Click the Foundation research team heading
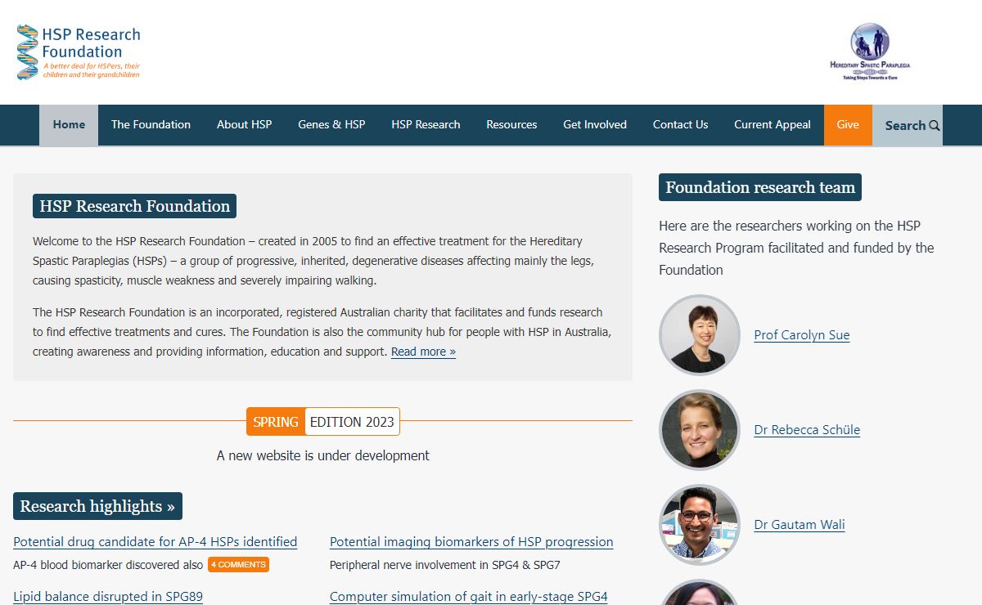The width and height of the screenshot is (982, 605). pos(760,187)
